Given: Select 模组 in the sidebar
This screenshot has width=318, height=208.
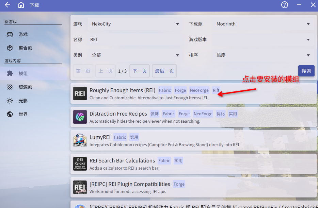Looking at the screenshot, I should point(23,73).
